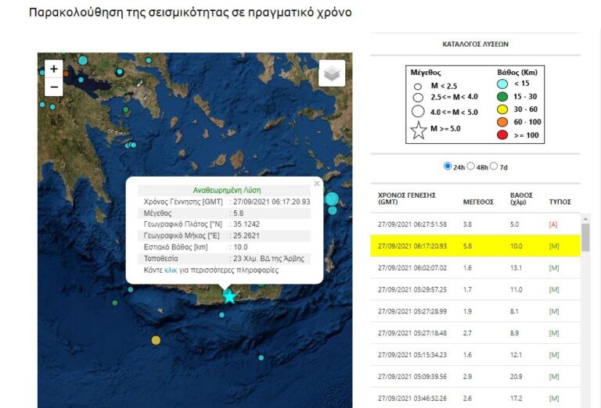Click the yellow earthquake marker south of Crete
Image resolution: width=601 pixels, height=408 pixels.
tap(156, 340)
